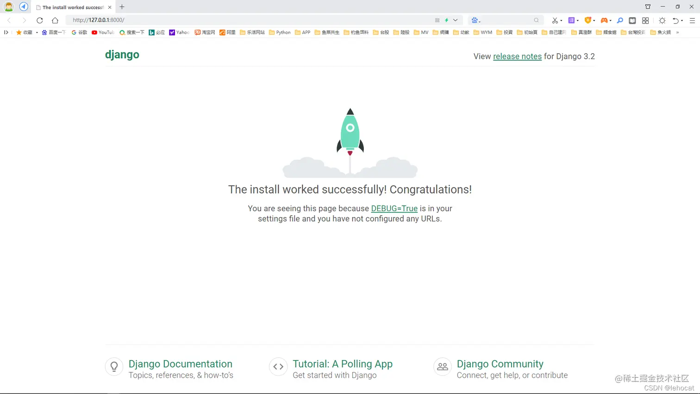Screen dimensions: 700x394
Task: Open the APP bookmark folder
Action: click(303, 32)
